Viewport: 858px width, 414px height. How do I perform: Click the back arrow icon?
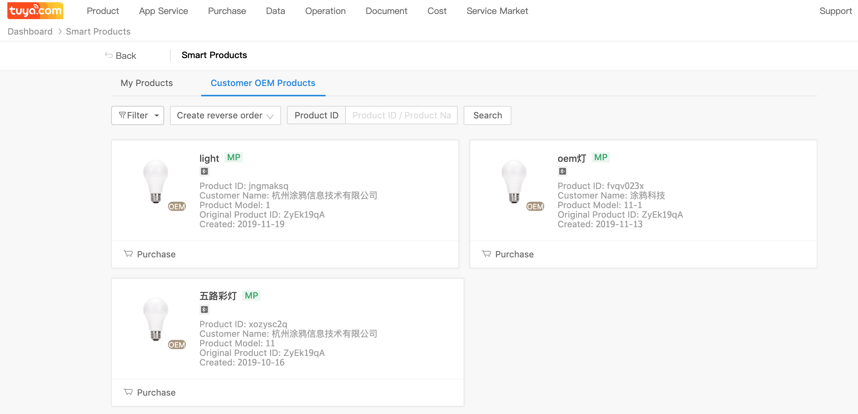(x=109, y=55)
